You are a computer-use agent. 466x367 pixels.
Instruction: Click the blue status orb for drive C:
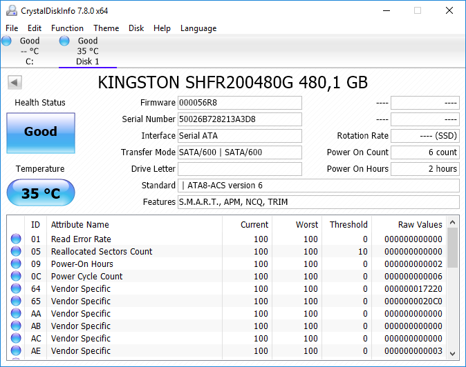(6, 41)
